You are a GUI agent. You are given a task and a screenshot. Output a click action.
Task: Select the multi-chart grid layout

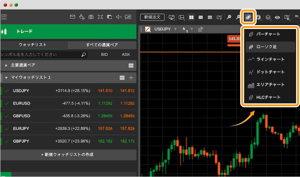[x=191, y=18]
